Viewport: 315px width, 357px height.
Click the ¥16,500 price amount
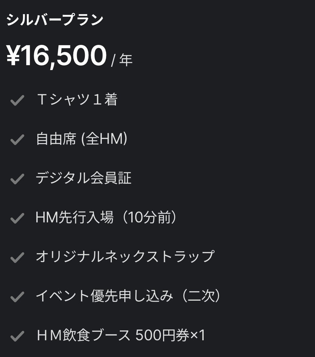56,56
